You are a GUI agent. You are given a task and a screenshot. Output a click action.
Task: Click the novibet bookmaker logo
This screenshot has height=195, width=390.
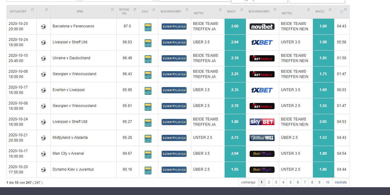point(262,27)
